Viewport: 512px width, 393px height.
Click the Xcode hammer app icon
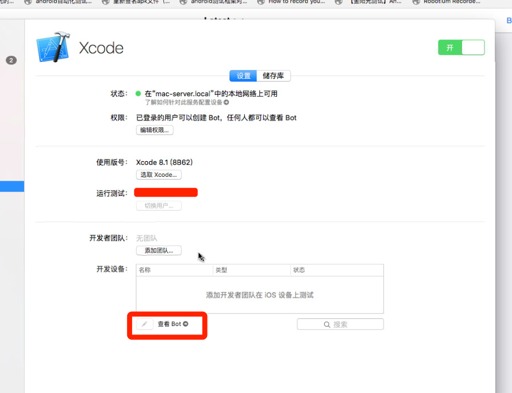pyautogui.click(x=53, y=47)
